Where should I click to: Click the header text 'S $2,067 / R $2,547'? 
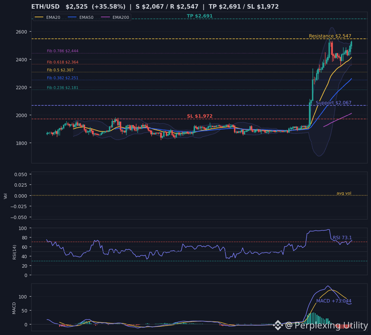click(167, 7)
